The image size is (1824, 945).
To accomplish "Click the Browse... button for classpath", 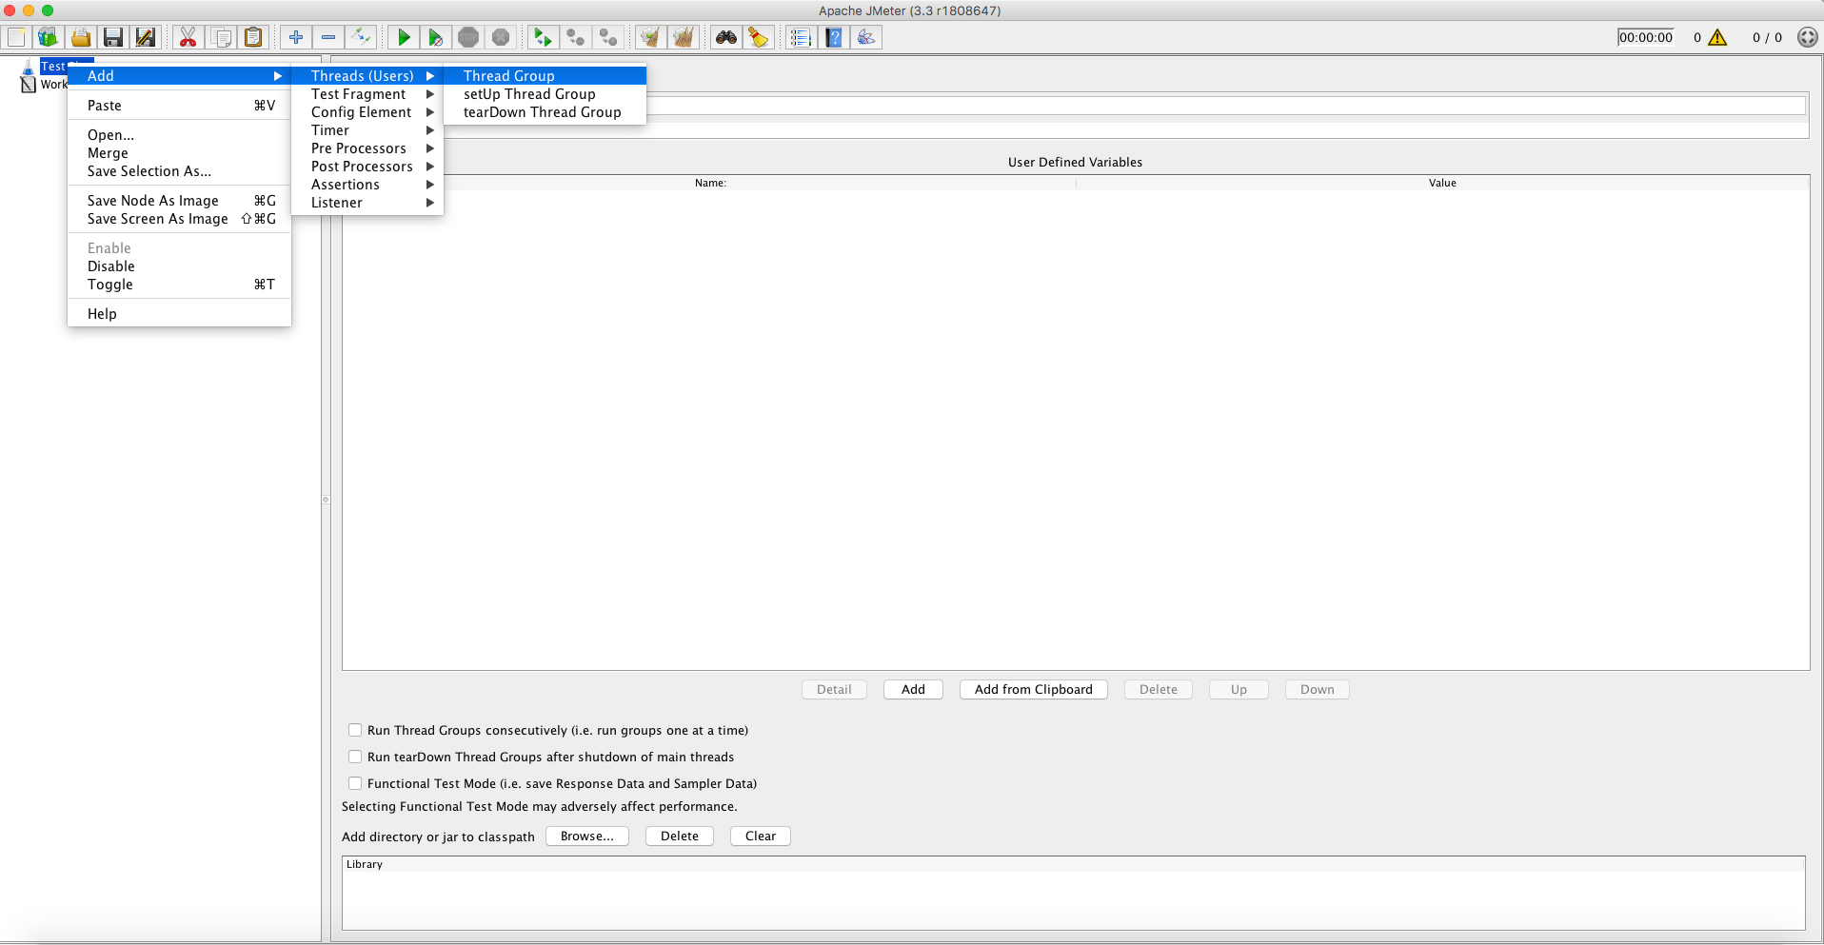I will click(587, 836).
